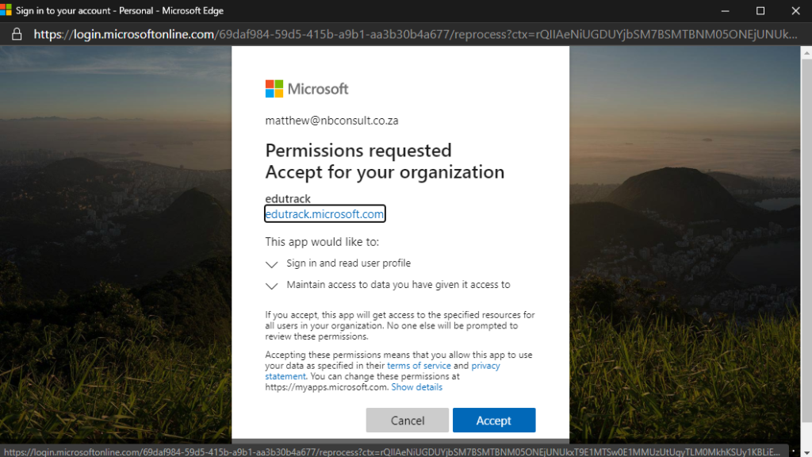812x457 pixels.
Task: Click the scrollbar down arrow
Action: click(806, 452)
